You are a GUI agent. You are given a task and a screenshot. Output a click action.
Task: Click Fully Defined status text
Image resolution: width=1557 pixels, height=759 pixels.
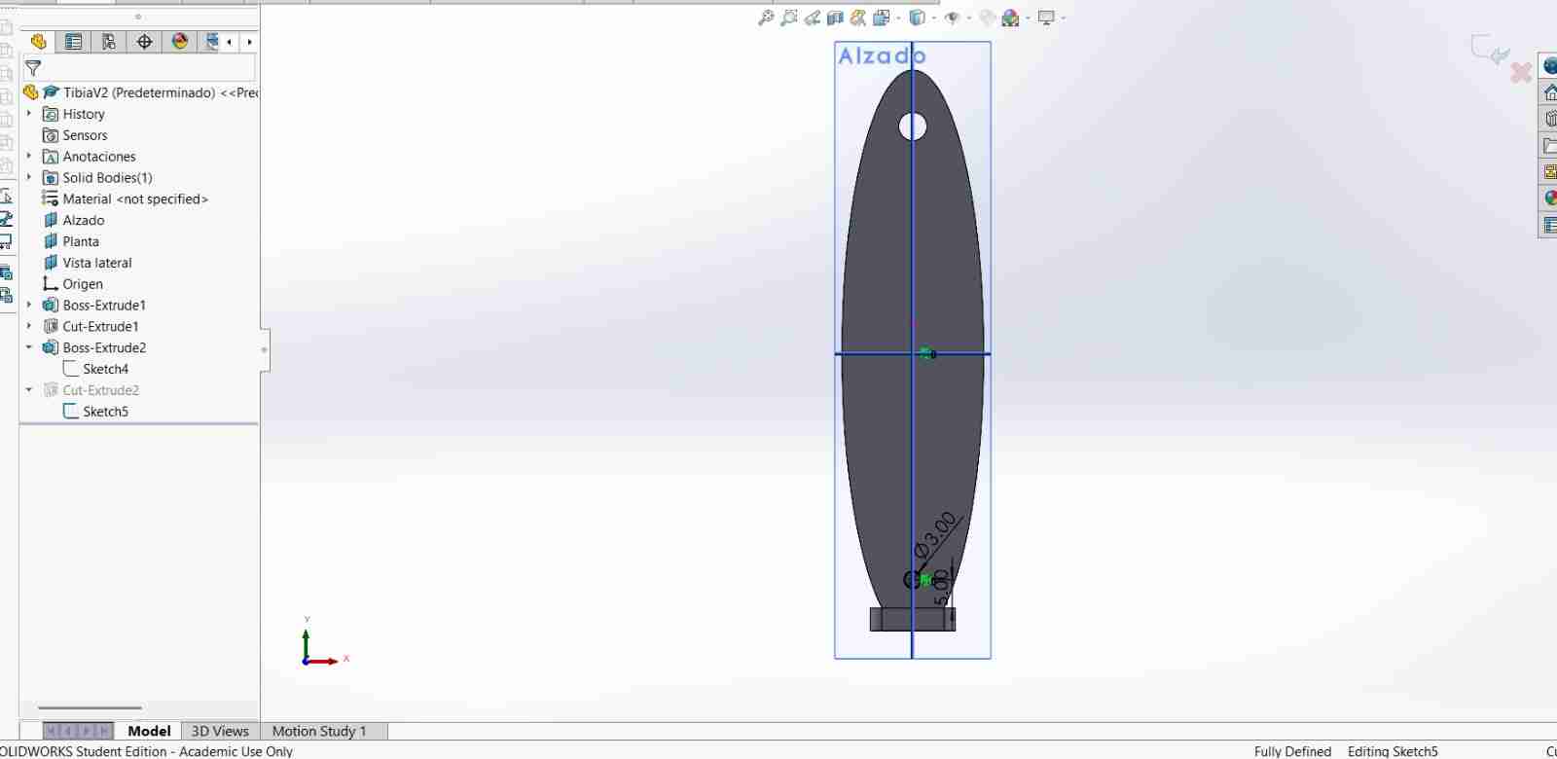(x=1292, y=751)
